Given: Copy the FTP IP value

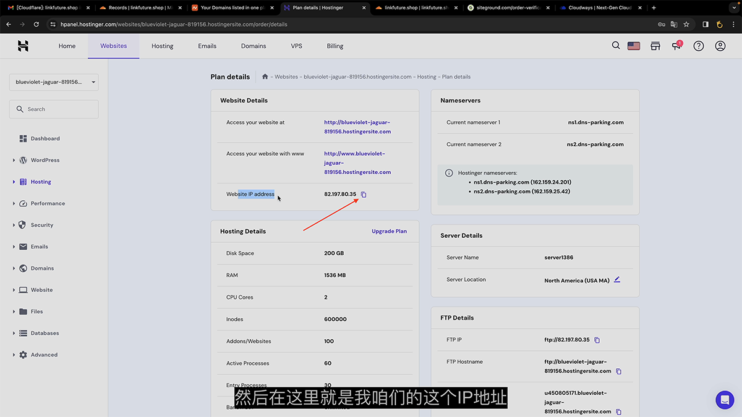Looking at the screenshot, I should tap(597, 340).
